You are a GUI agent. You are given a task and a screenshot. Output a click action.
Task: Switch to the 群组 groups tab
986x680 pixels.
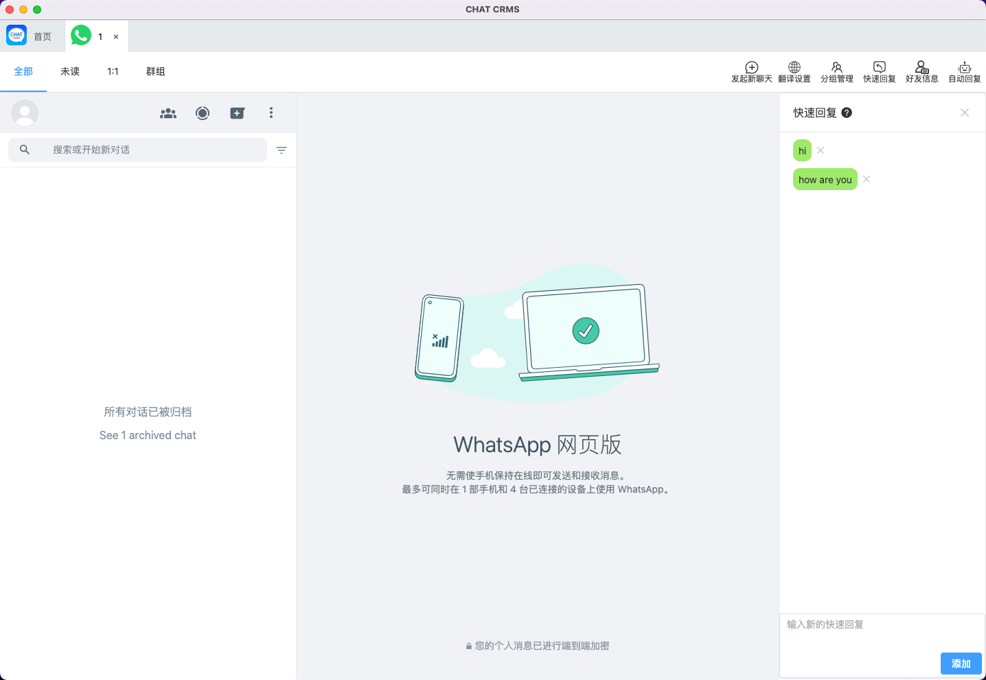[155, 71]
